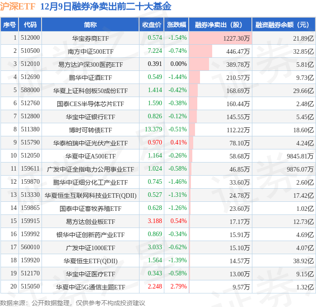Click fund name 华宝中证医疗ETF
The width and height of the screenshot is (316, 307).
[90, 274]
